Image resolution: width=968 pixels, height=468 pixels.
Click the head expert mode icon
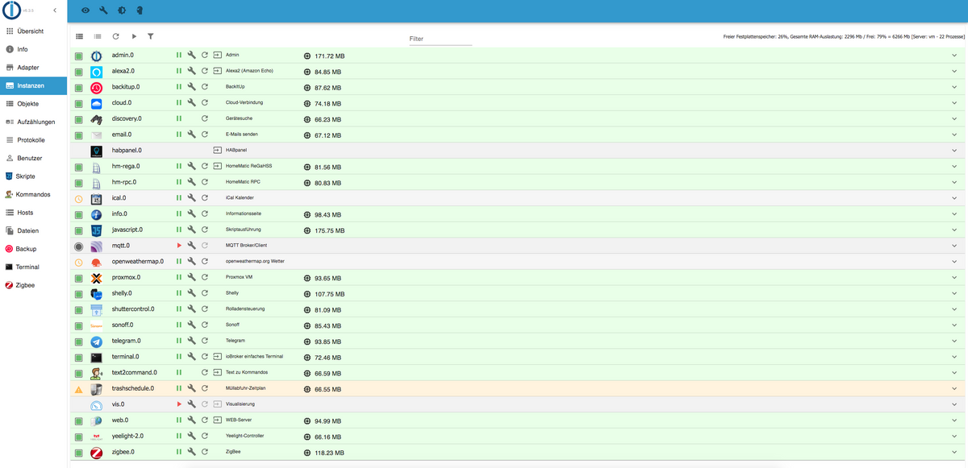tap(139, 10)
